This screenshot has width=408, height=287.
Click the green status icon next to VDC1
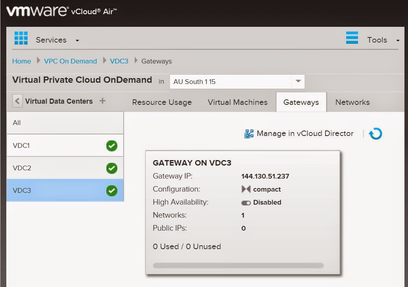tap(111, 145)
